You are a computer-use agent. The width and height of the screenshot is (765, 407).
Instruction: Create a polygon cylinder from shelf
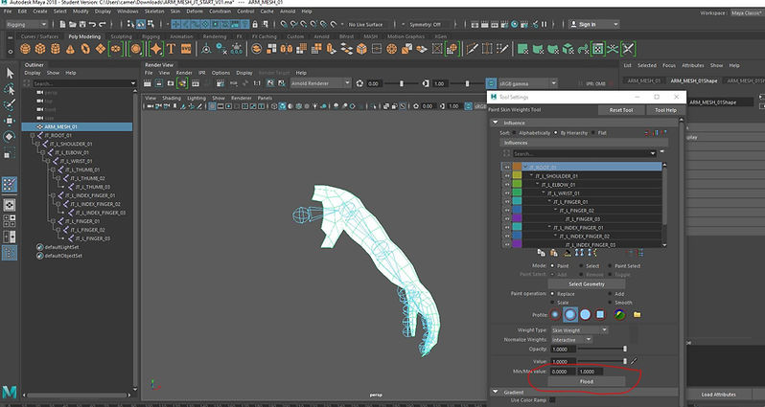click(x=56, y=49)
